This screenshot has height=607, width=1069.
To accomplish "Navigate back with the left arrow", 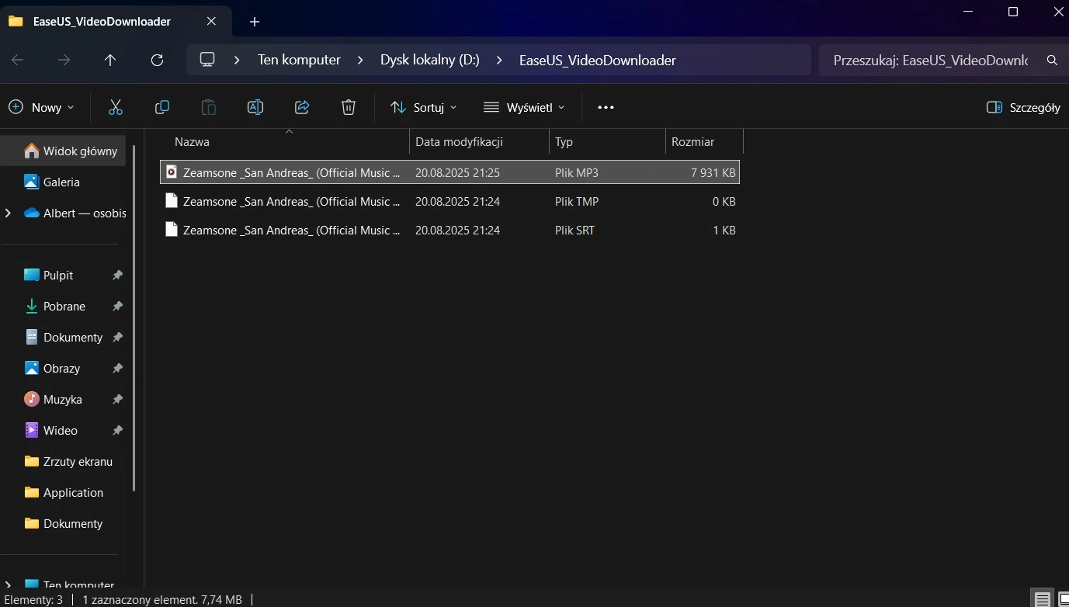I will point(18,60).
